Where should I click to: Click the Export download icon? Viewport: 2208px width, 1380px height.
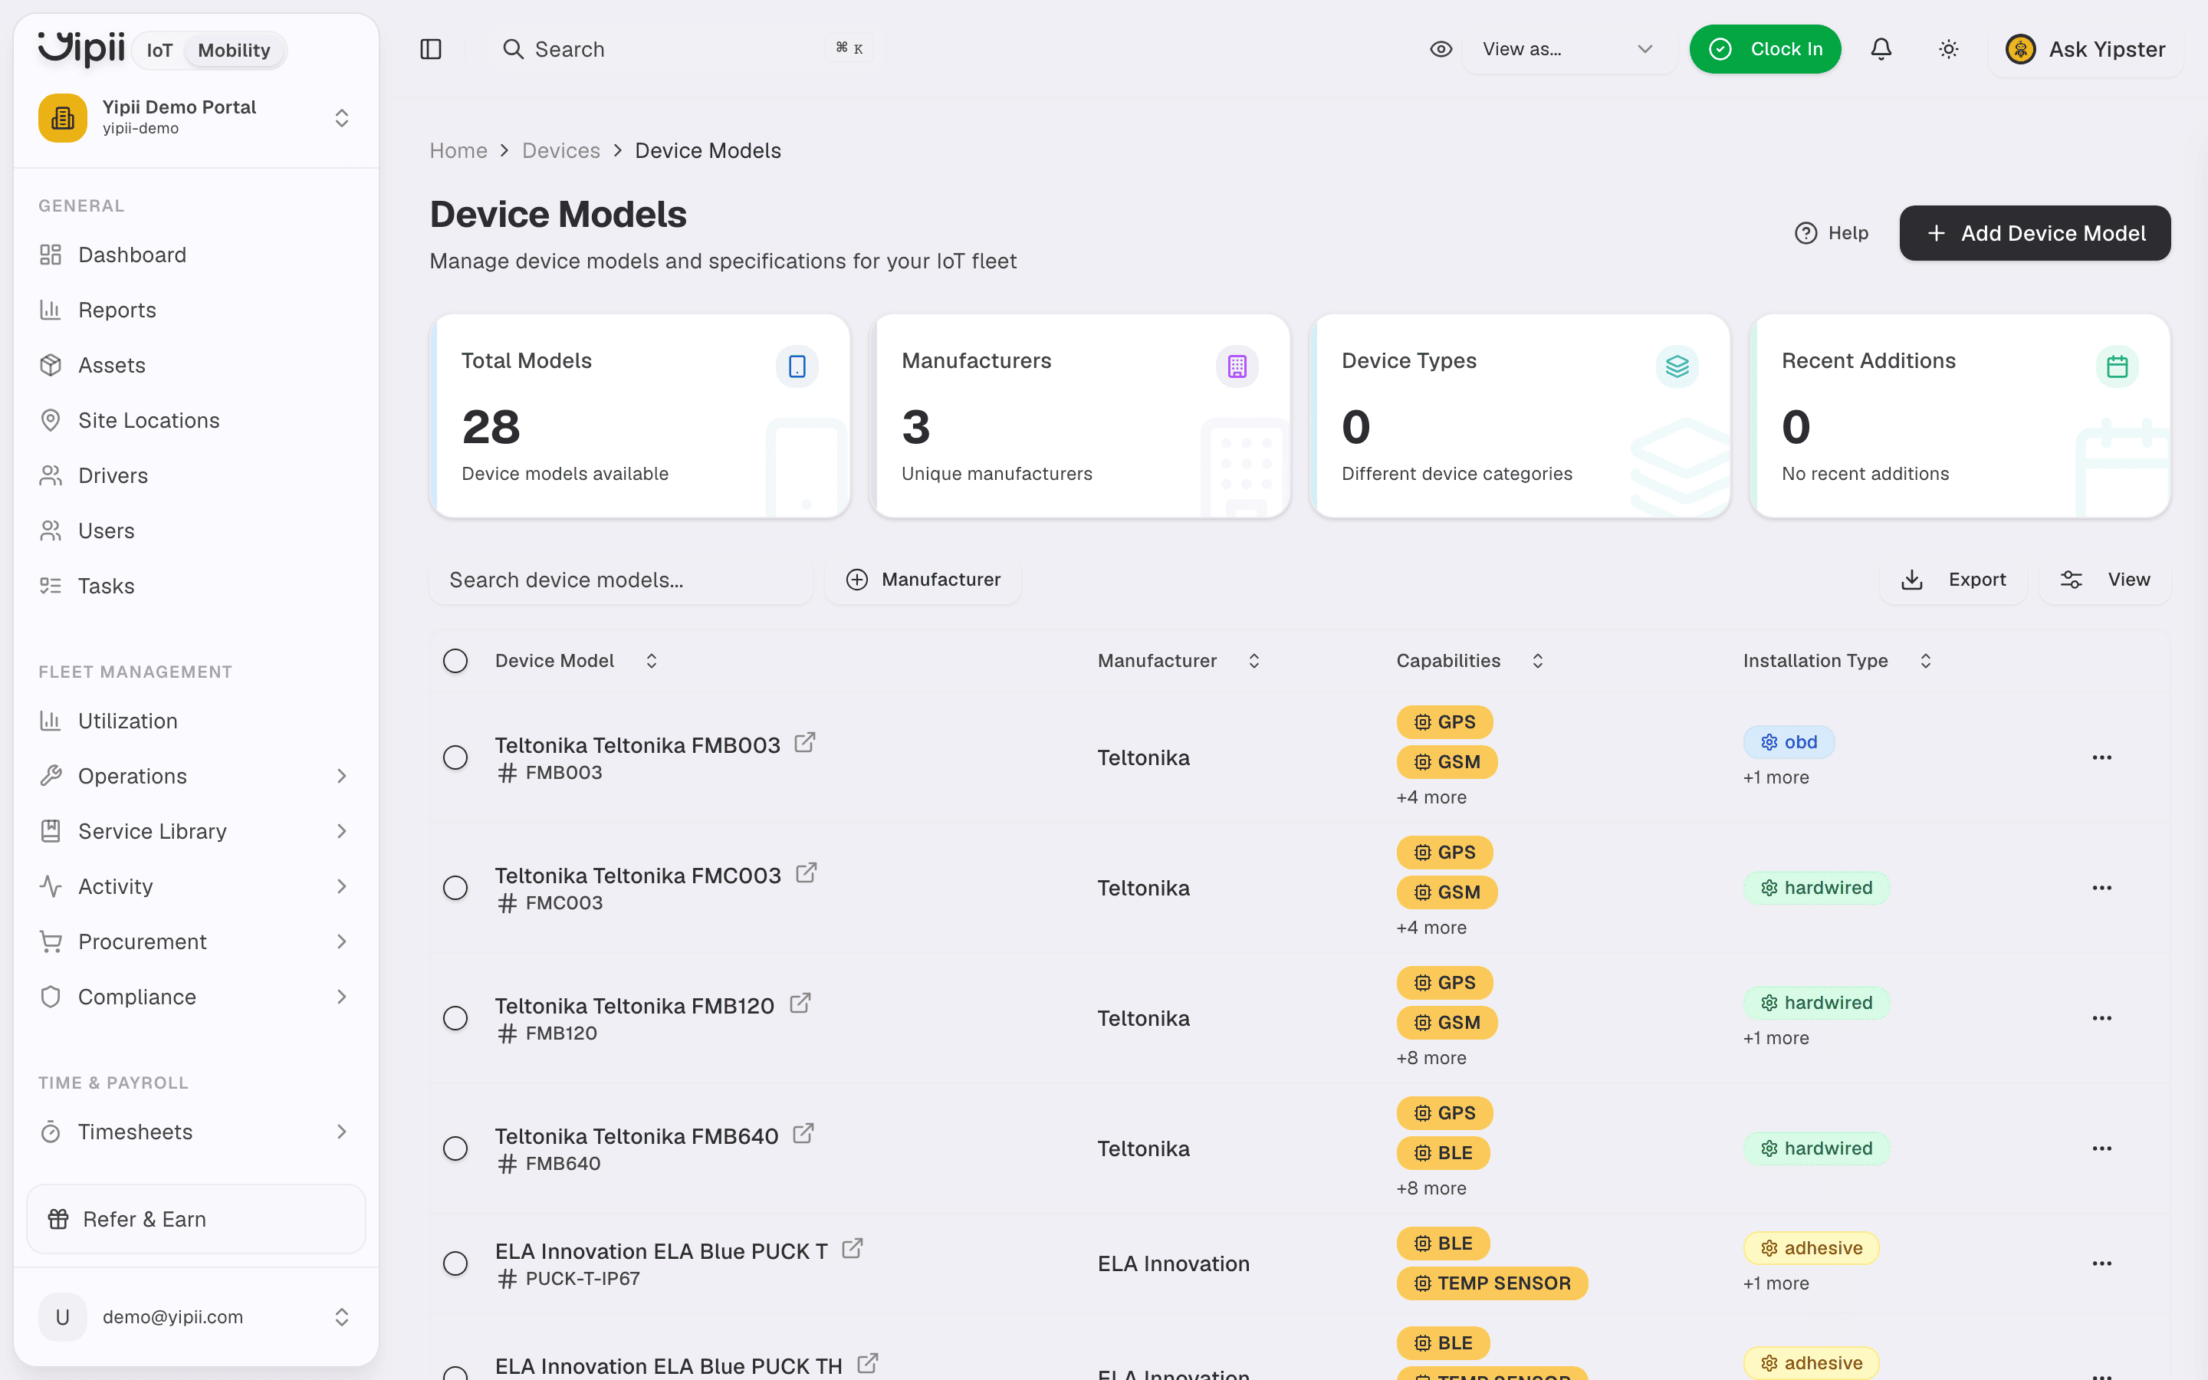coord(1911,580)
